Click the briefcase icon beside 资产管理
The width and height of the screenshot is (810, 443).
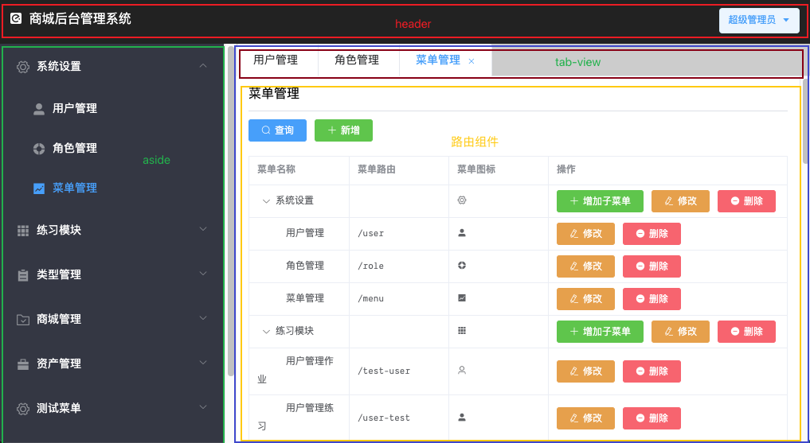[23, 364]
